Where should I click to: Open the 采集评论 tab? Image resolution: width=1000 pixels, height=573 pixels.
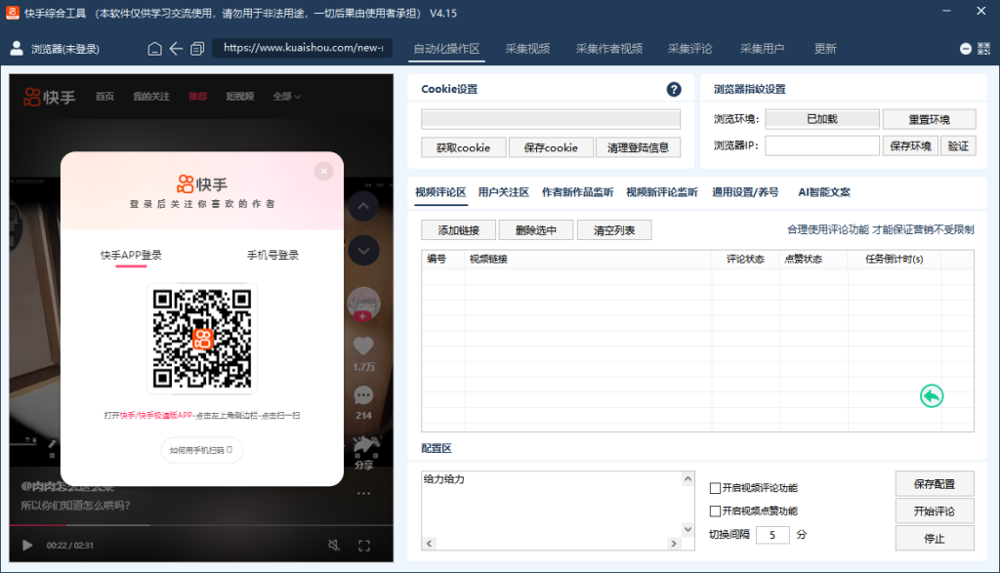coord(690,49)
